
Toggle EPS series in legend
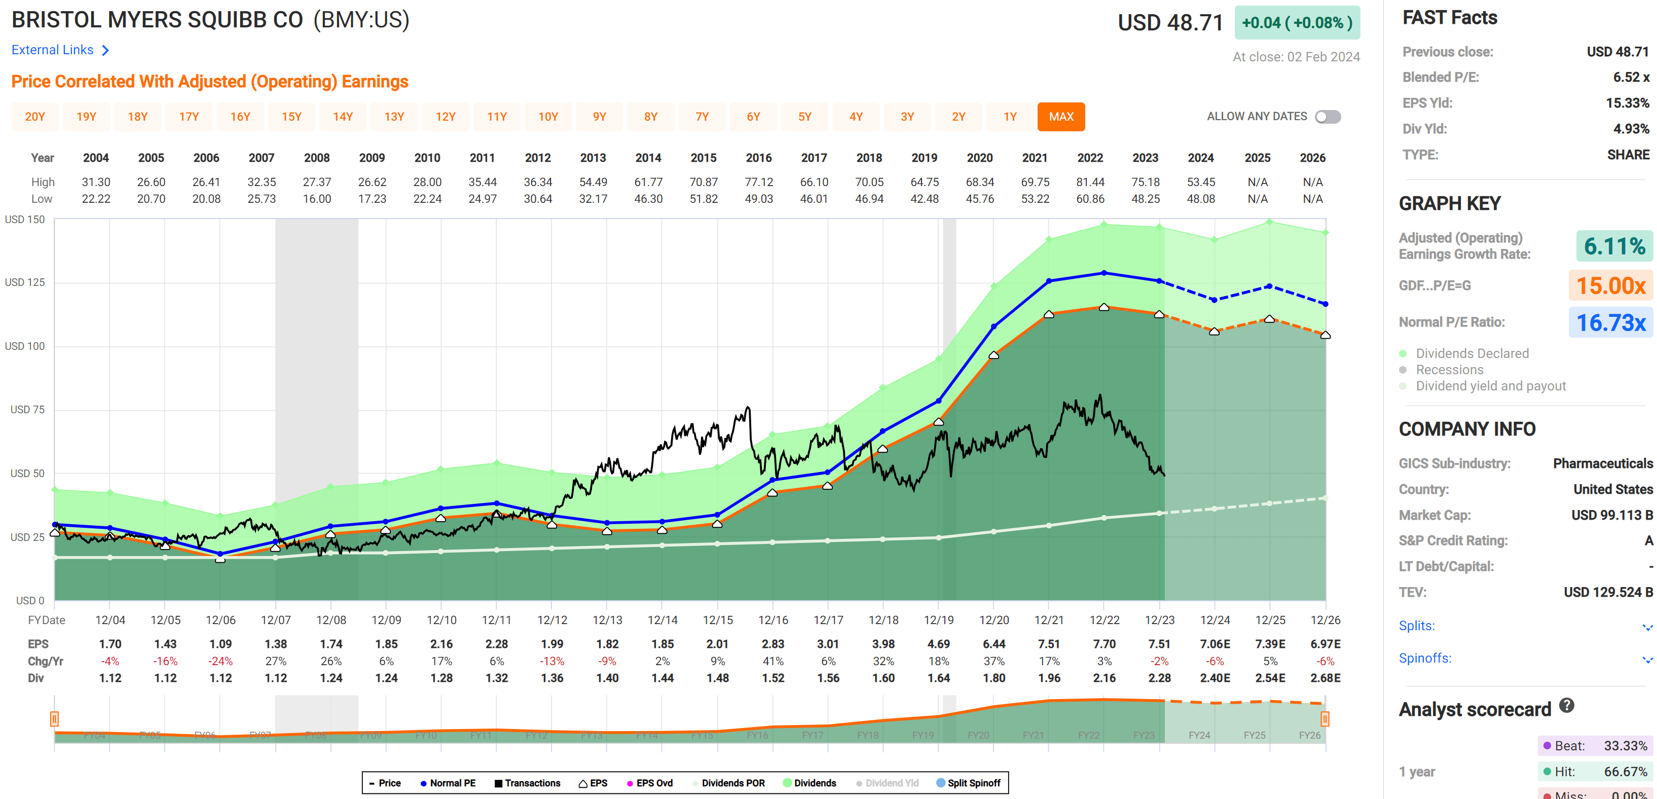tap(593, 783)
